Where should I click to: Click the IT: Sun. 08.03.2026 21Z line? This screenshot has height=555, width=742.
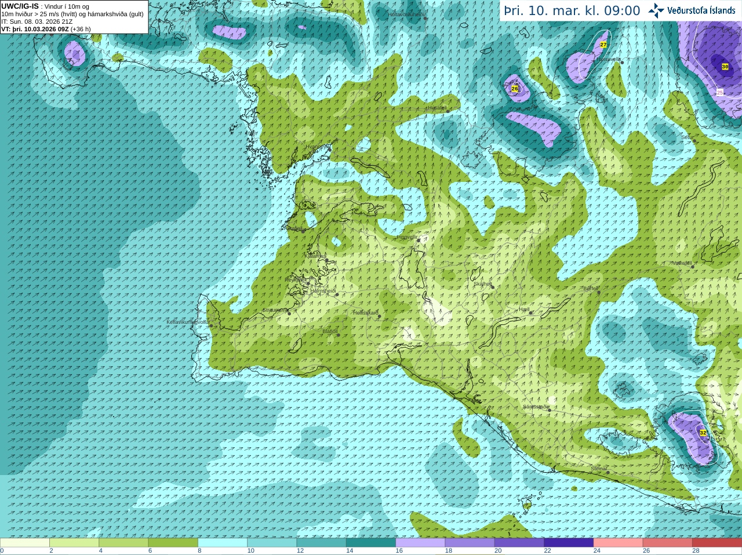click(37, 21)
